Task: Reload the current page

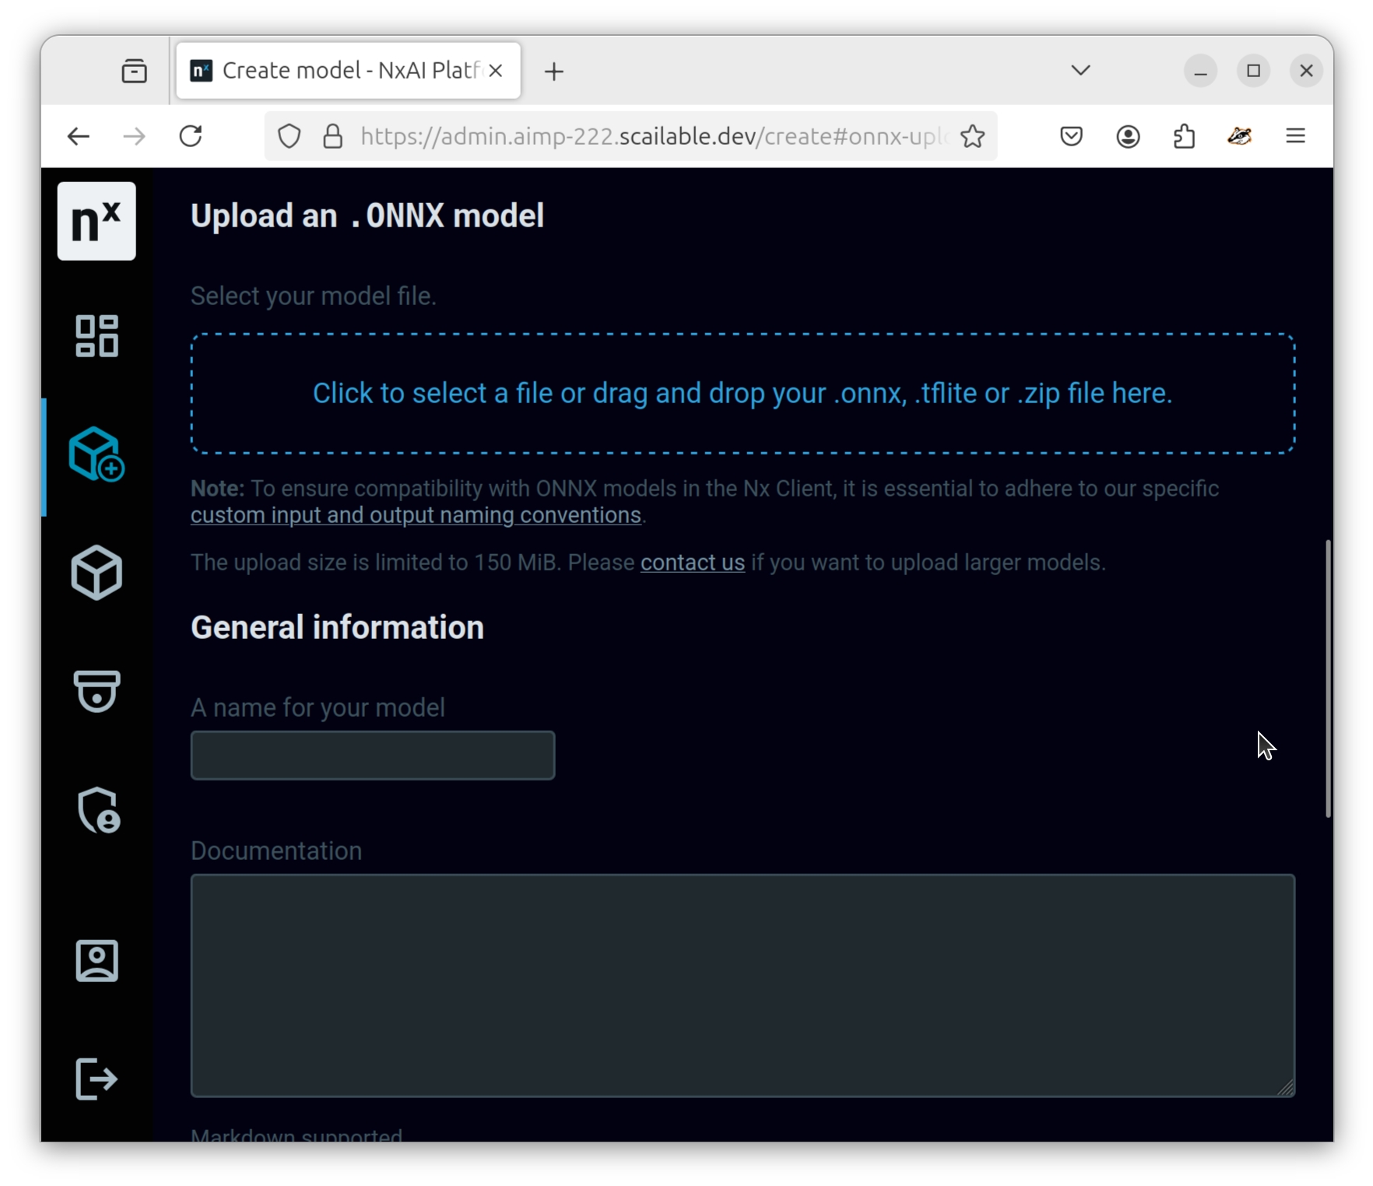Action: pyautogui.click(x=191, y=137)
